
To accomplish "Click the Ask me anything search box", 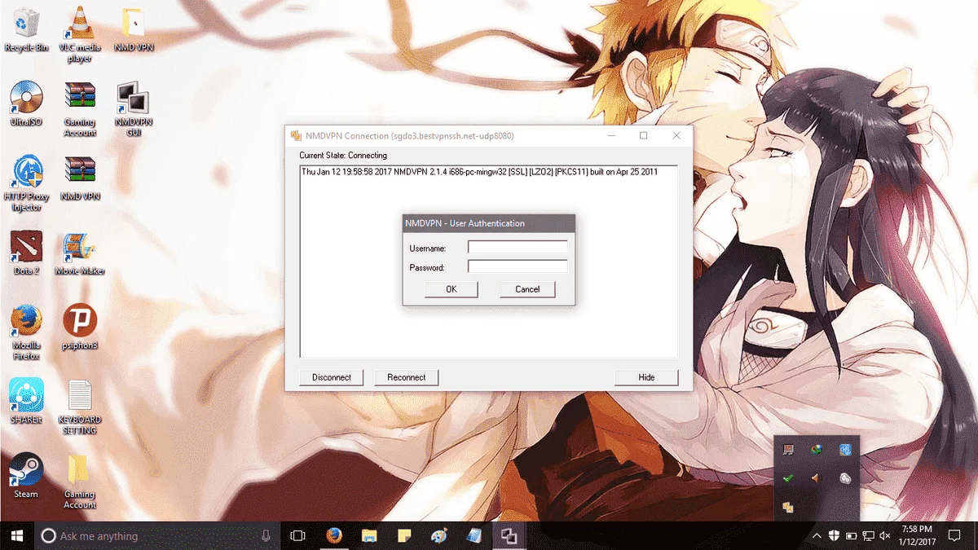I will pyautogui.click(x=156, y=535).
